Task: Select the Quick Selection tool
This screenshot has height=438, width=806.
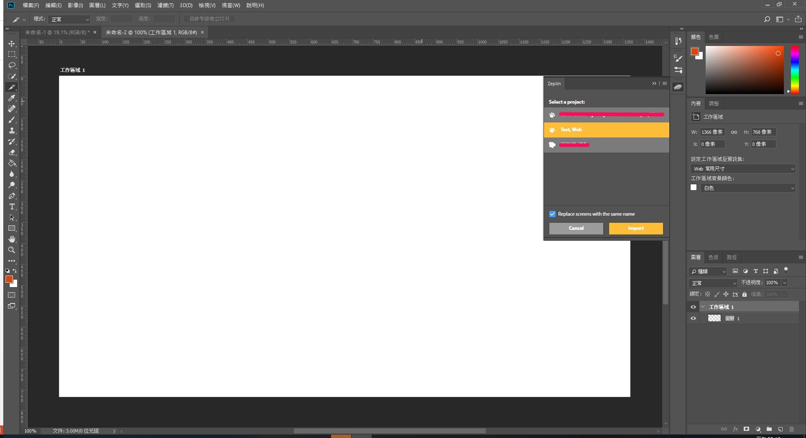Action: (x=12, y=76)
